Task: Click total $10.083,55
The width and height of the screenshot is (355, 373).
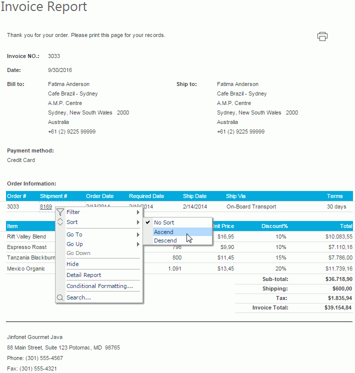Action: (x=339, y=236)
